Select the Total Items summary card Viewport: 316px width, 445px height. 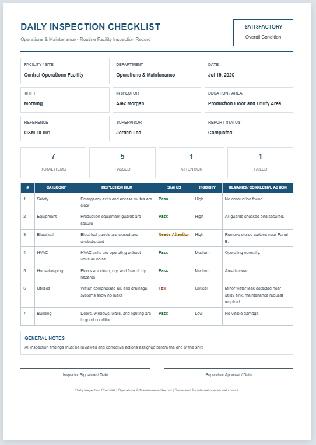[53, 162]
